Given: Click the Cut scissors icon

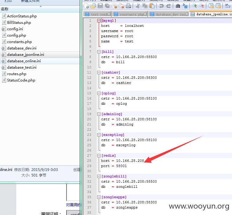Looking at the screenshot, I should click(x=138, y=6).
